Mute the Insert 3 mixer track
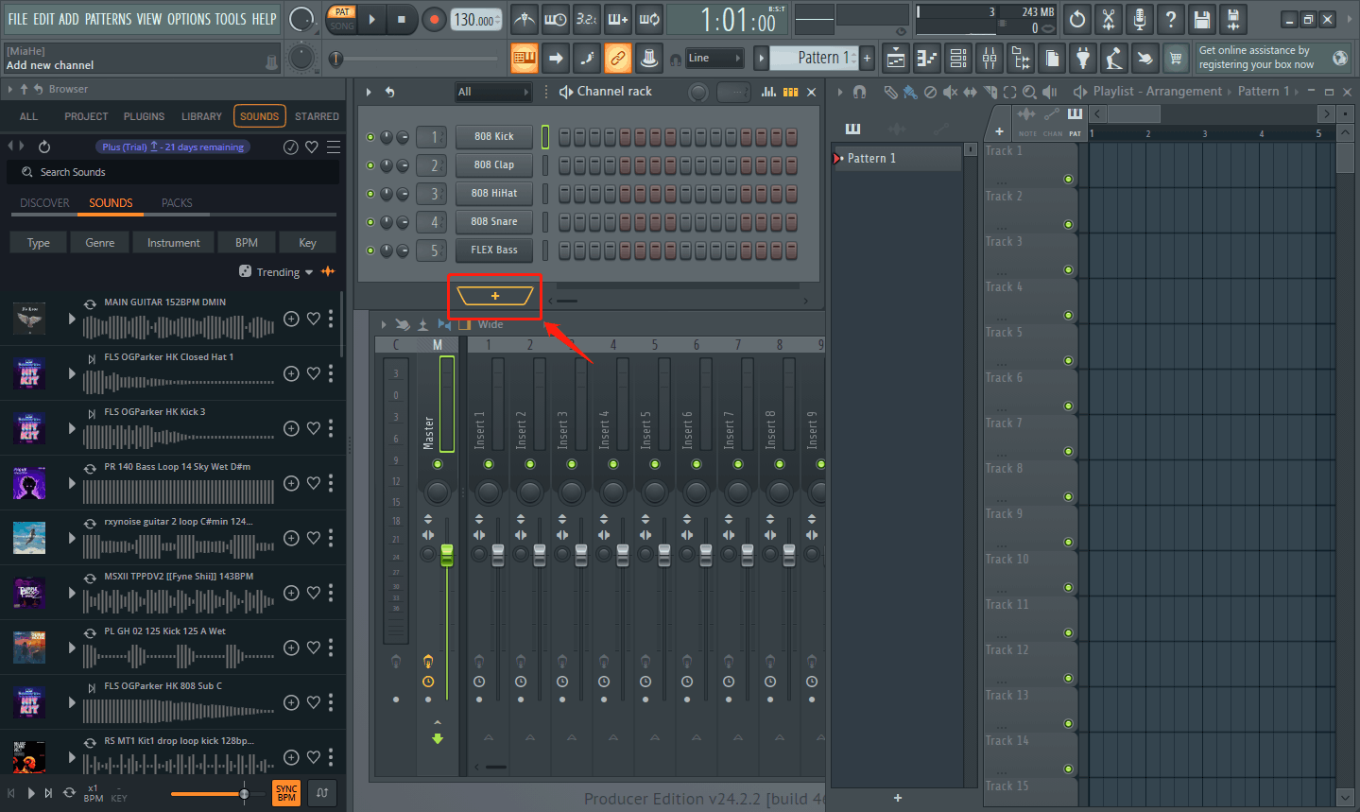 pyautogui.click(x=572, y=464)
